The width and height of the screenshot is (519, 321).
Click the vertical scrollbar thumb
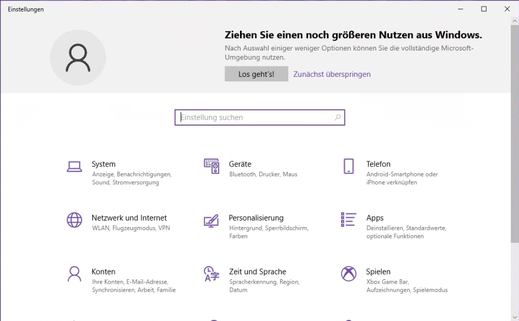[515, 134]
